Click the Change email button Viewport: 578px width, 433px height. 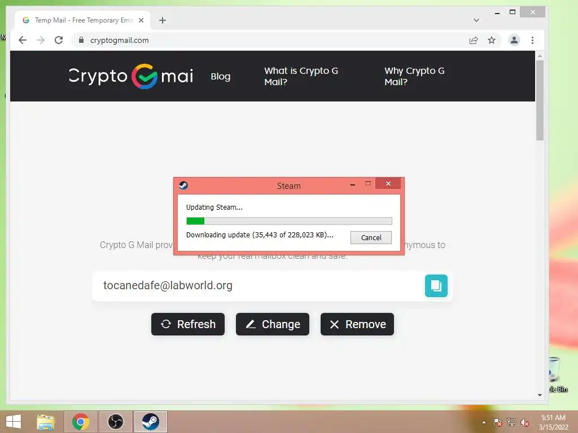tap(273, 324)
